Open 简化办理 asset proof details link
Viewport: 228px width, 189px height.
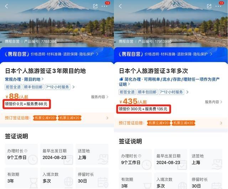click(169, 82)
